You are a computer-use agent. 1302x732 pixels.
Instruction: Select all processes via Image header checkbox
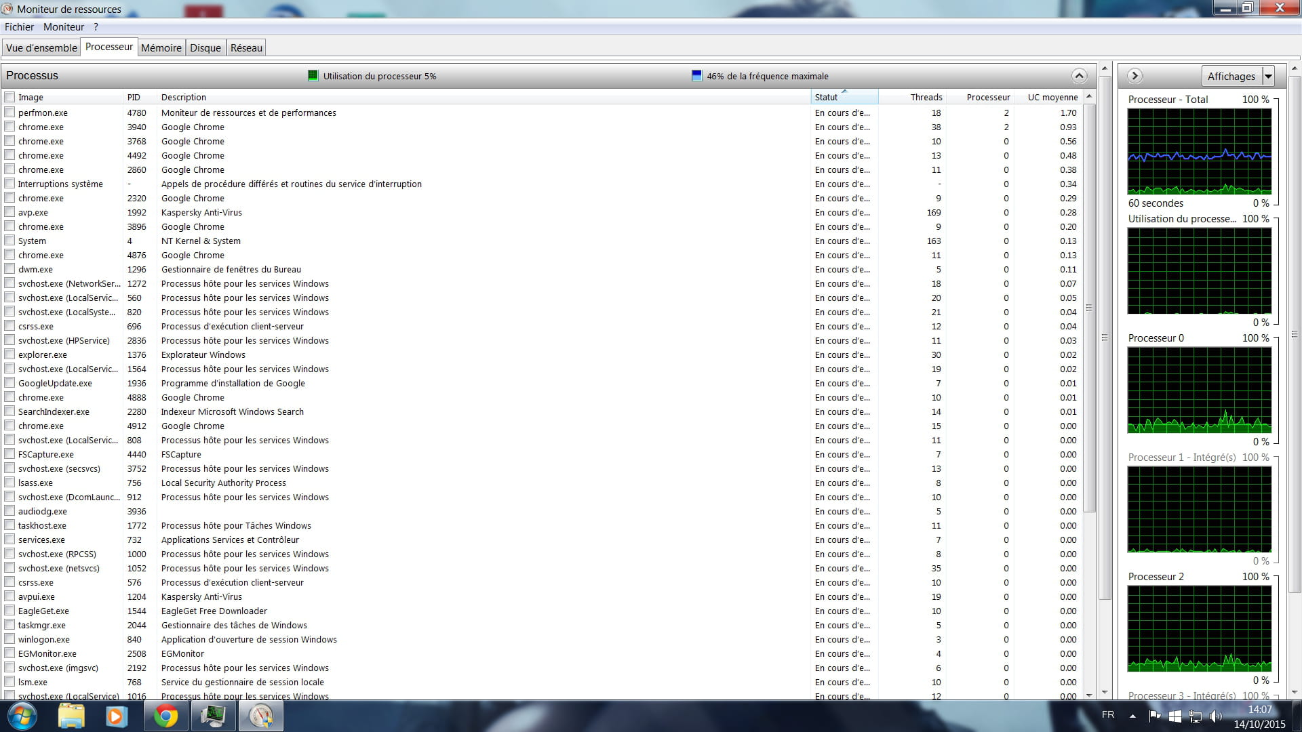tap(9, 97)
